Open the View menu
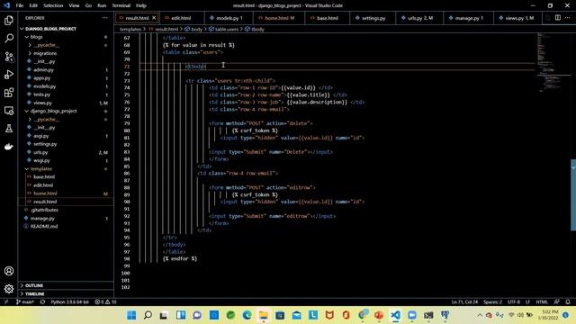This screenshot has height=324, width=576. pyautogui.click(x=74, y=5)
